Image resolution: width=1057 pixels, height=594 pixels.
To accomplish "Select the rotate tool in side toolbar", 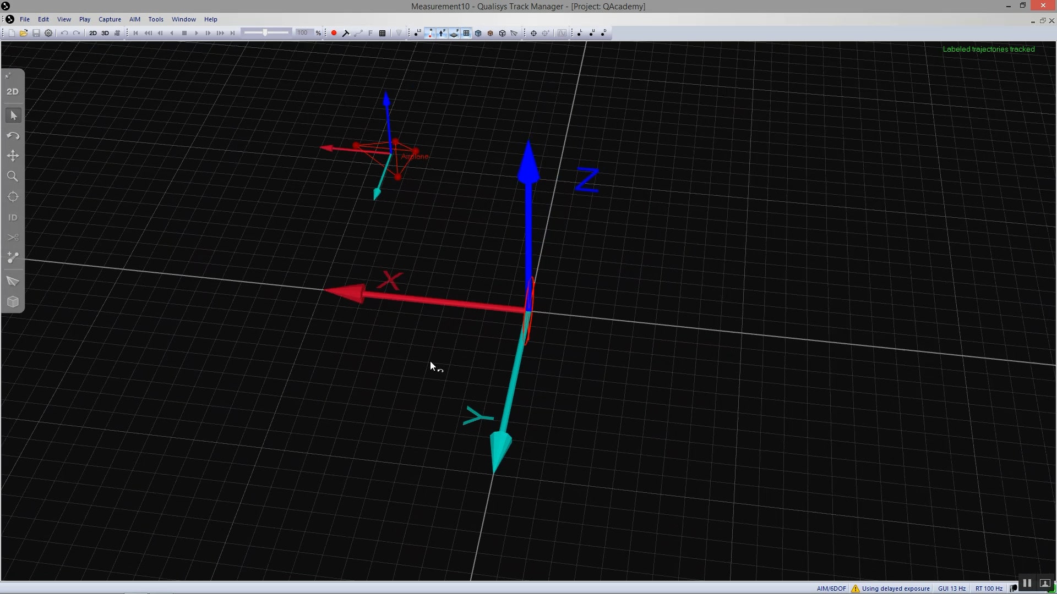I will coord(13,136).
